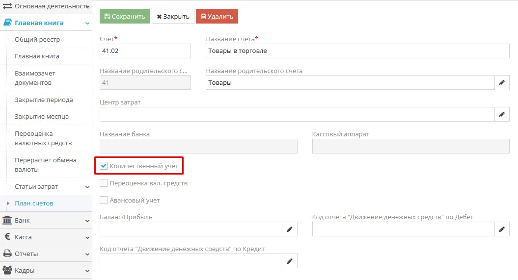
Task: Uncheck the Количественный учёт checkbox
Action: click(104, 166)
